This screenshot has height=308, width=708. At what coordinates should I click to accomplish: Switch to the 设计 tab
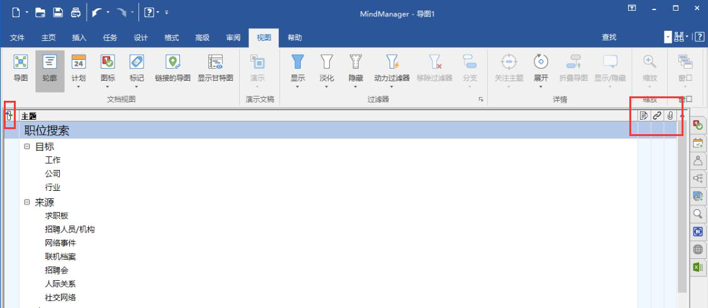(x=140, y=38)
